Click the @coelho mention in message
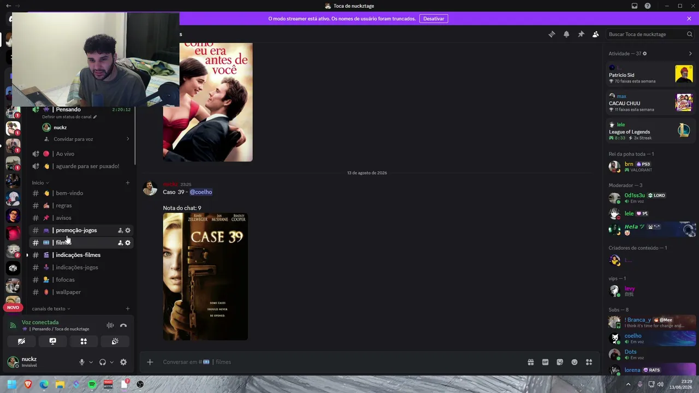This screenshot has width=699, height=393. tap(201, 192)
